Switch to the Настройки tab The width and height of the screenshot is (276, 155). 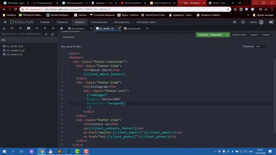[78, 28]
